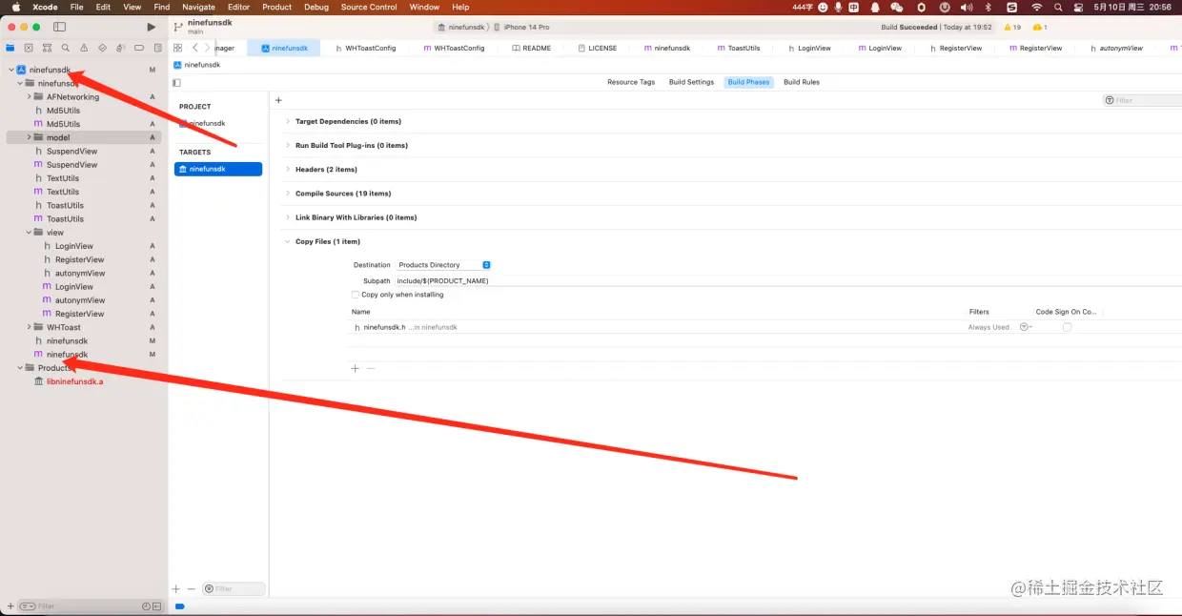Screen dimensions: 1182x616
Task: Open the Issue navigator warning icon
Action: coord(84,48)
